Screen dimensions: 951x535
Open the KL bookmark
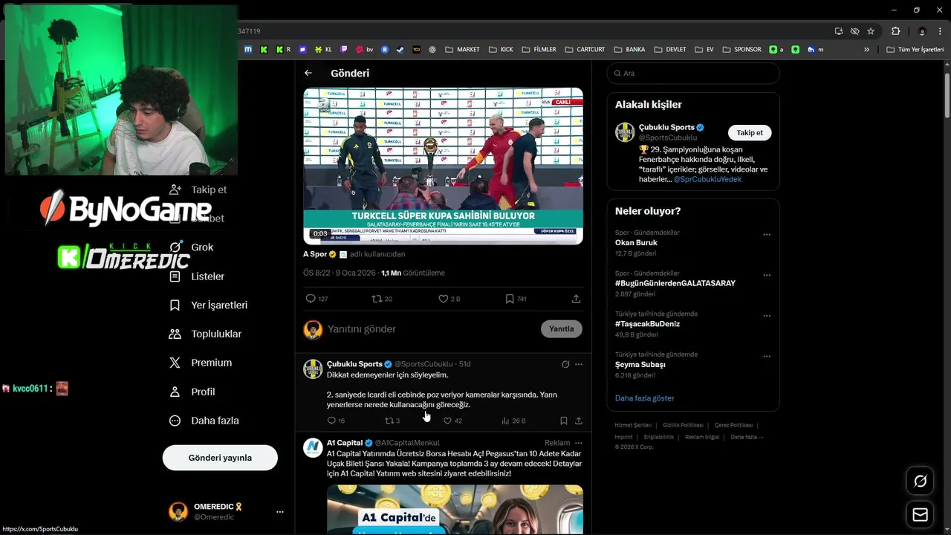(x=323, y=49)
